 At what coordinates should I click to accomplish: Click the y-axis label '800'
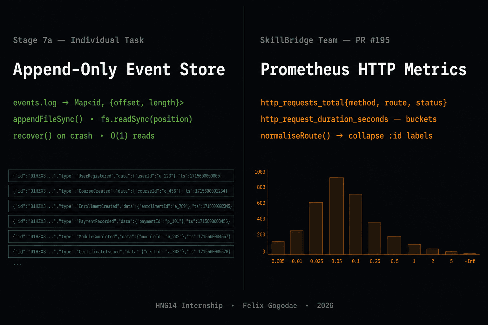(x=261, y=187)
